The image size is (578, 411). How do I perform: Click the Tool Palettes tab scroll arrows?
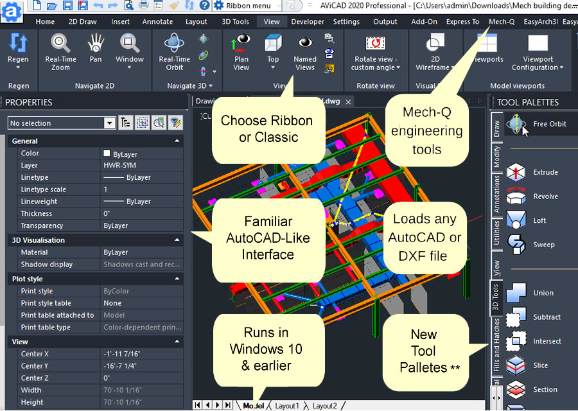tap(496, 398)
